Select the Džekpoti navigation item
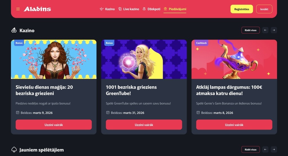This screenshot has width=288, height=156. (152, 9)
